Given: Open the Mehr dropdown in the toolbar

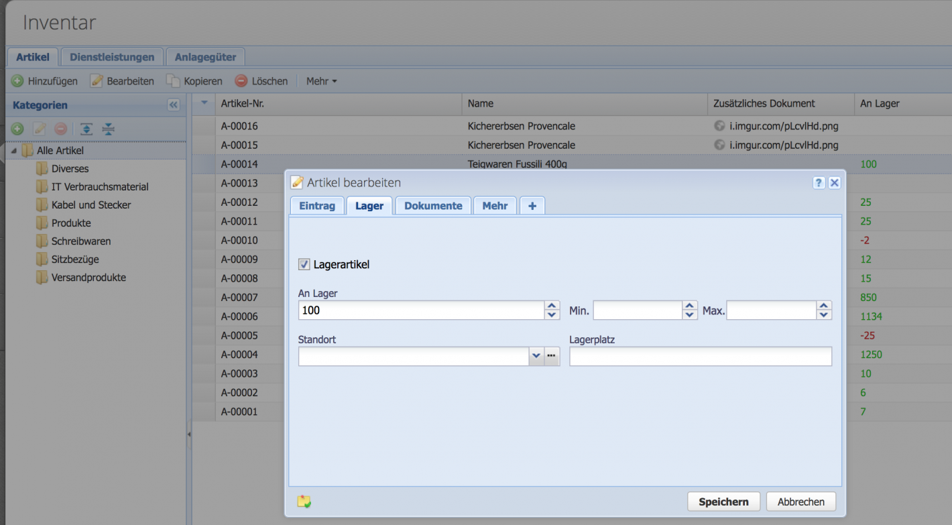Looking at the screenshot, I should tap(320, 80).
